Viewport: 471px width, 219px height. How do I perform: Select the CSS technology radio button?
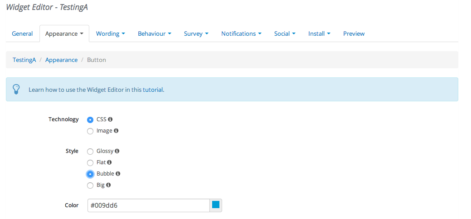click(x=90, y=120)
